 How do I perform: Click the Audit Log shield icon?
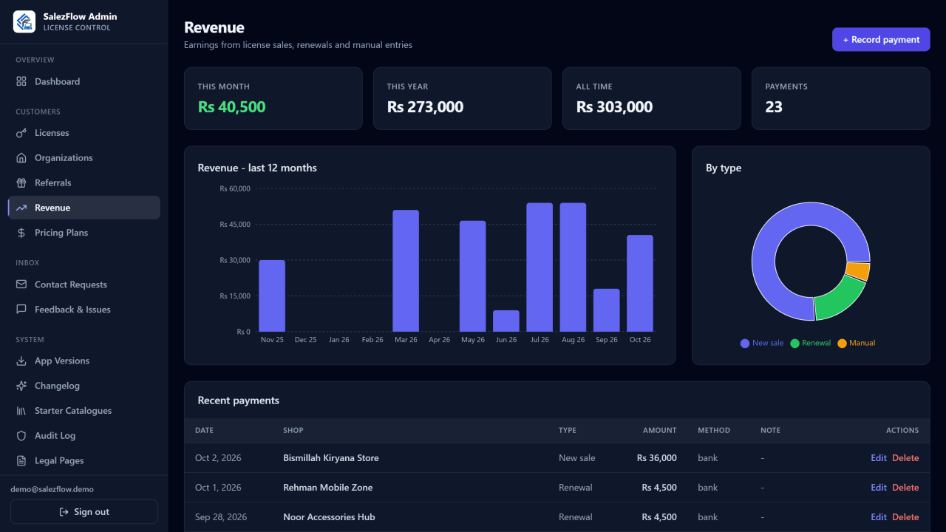pos(21,436)
